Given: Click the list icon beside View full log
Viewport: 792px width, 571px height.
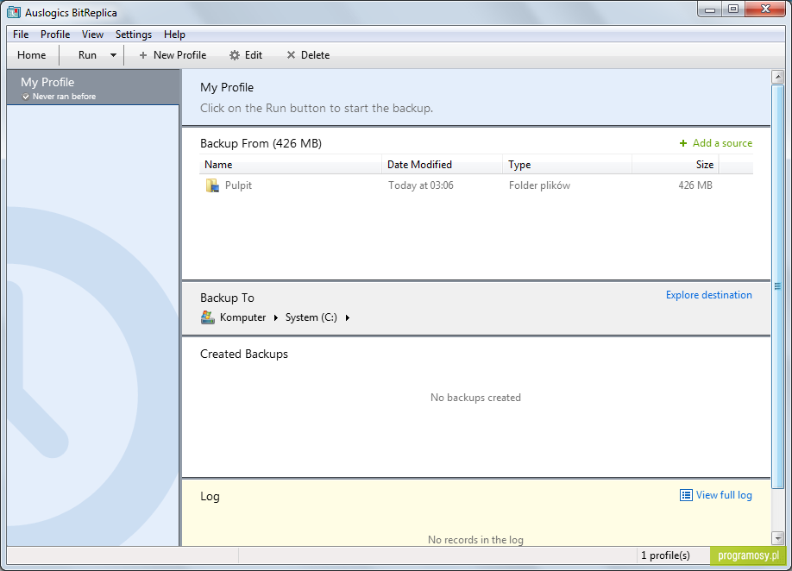Looking at the screenshot, I should click(x=686, y=495).
